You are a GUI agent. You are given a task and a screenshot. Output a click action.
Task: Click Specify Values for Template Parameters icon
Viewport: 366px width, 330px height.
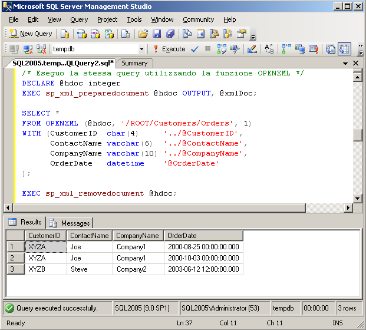tap(269, 49)
